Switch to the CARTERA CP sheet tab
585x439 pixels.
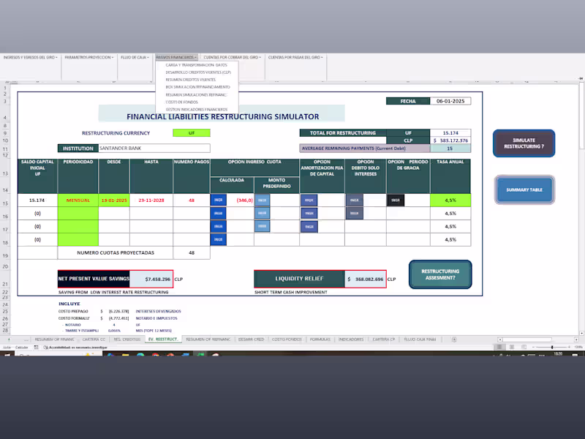(x=383, y=339)
